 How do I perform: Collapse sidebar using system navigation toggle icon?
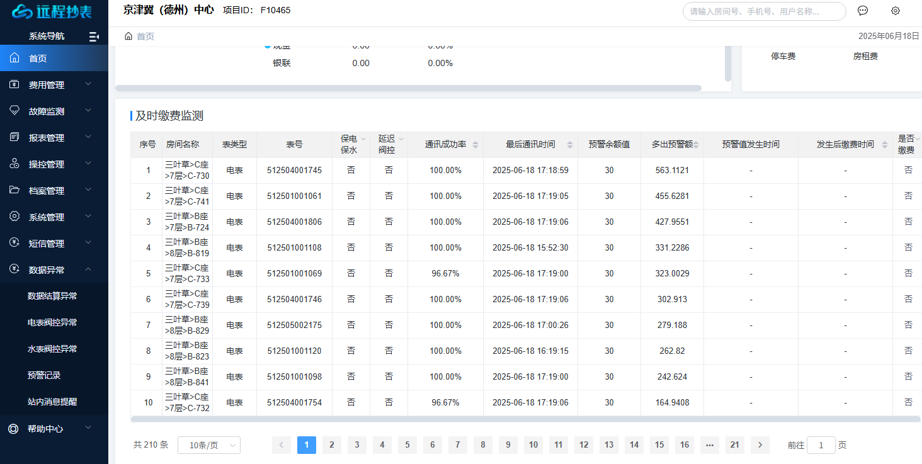coord(94,37)
